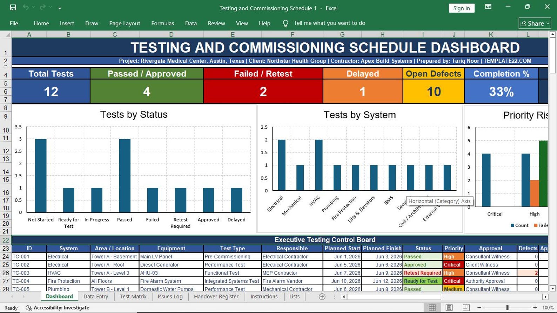Viewport: 557px width, 313px height.
Task: Click horizontal scrollbar left arrow
Action: tap(344, 297)
